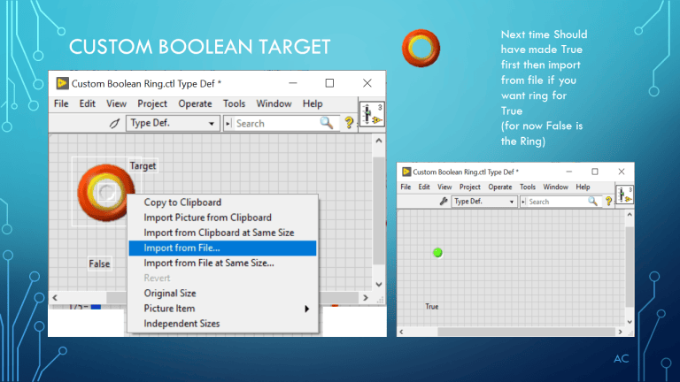Image resolution: width=680 pixels, height=382 pixels.
Task: Open the Type Def. dropdown in right window
Action: 484,202
